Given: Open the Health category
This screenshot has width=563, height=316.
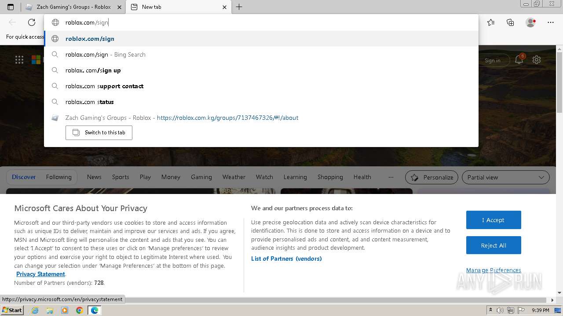Looking at the screenshot, I should pyautogui.click(x=362, y=177).
